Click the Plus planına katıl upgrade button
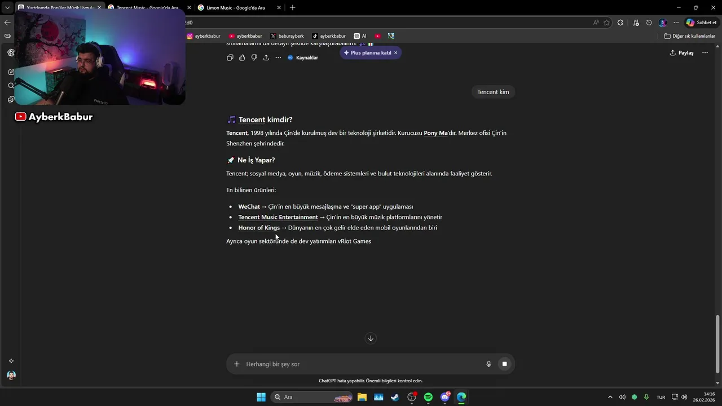 pyautogui.click(x=367, y=52)
